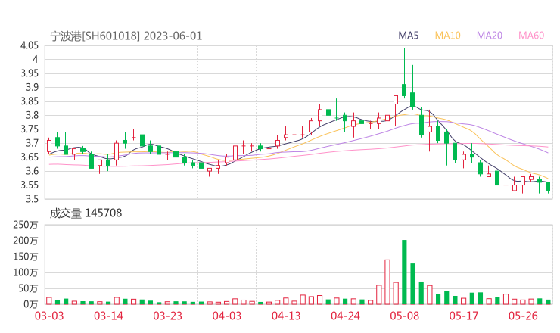Screen dimensions: 560x333
Task: Click the 200万 volume axis label
Action: [26, 241]
